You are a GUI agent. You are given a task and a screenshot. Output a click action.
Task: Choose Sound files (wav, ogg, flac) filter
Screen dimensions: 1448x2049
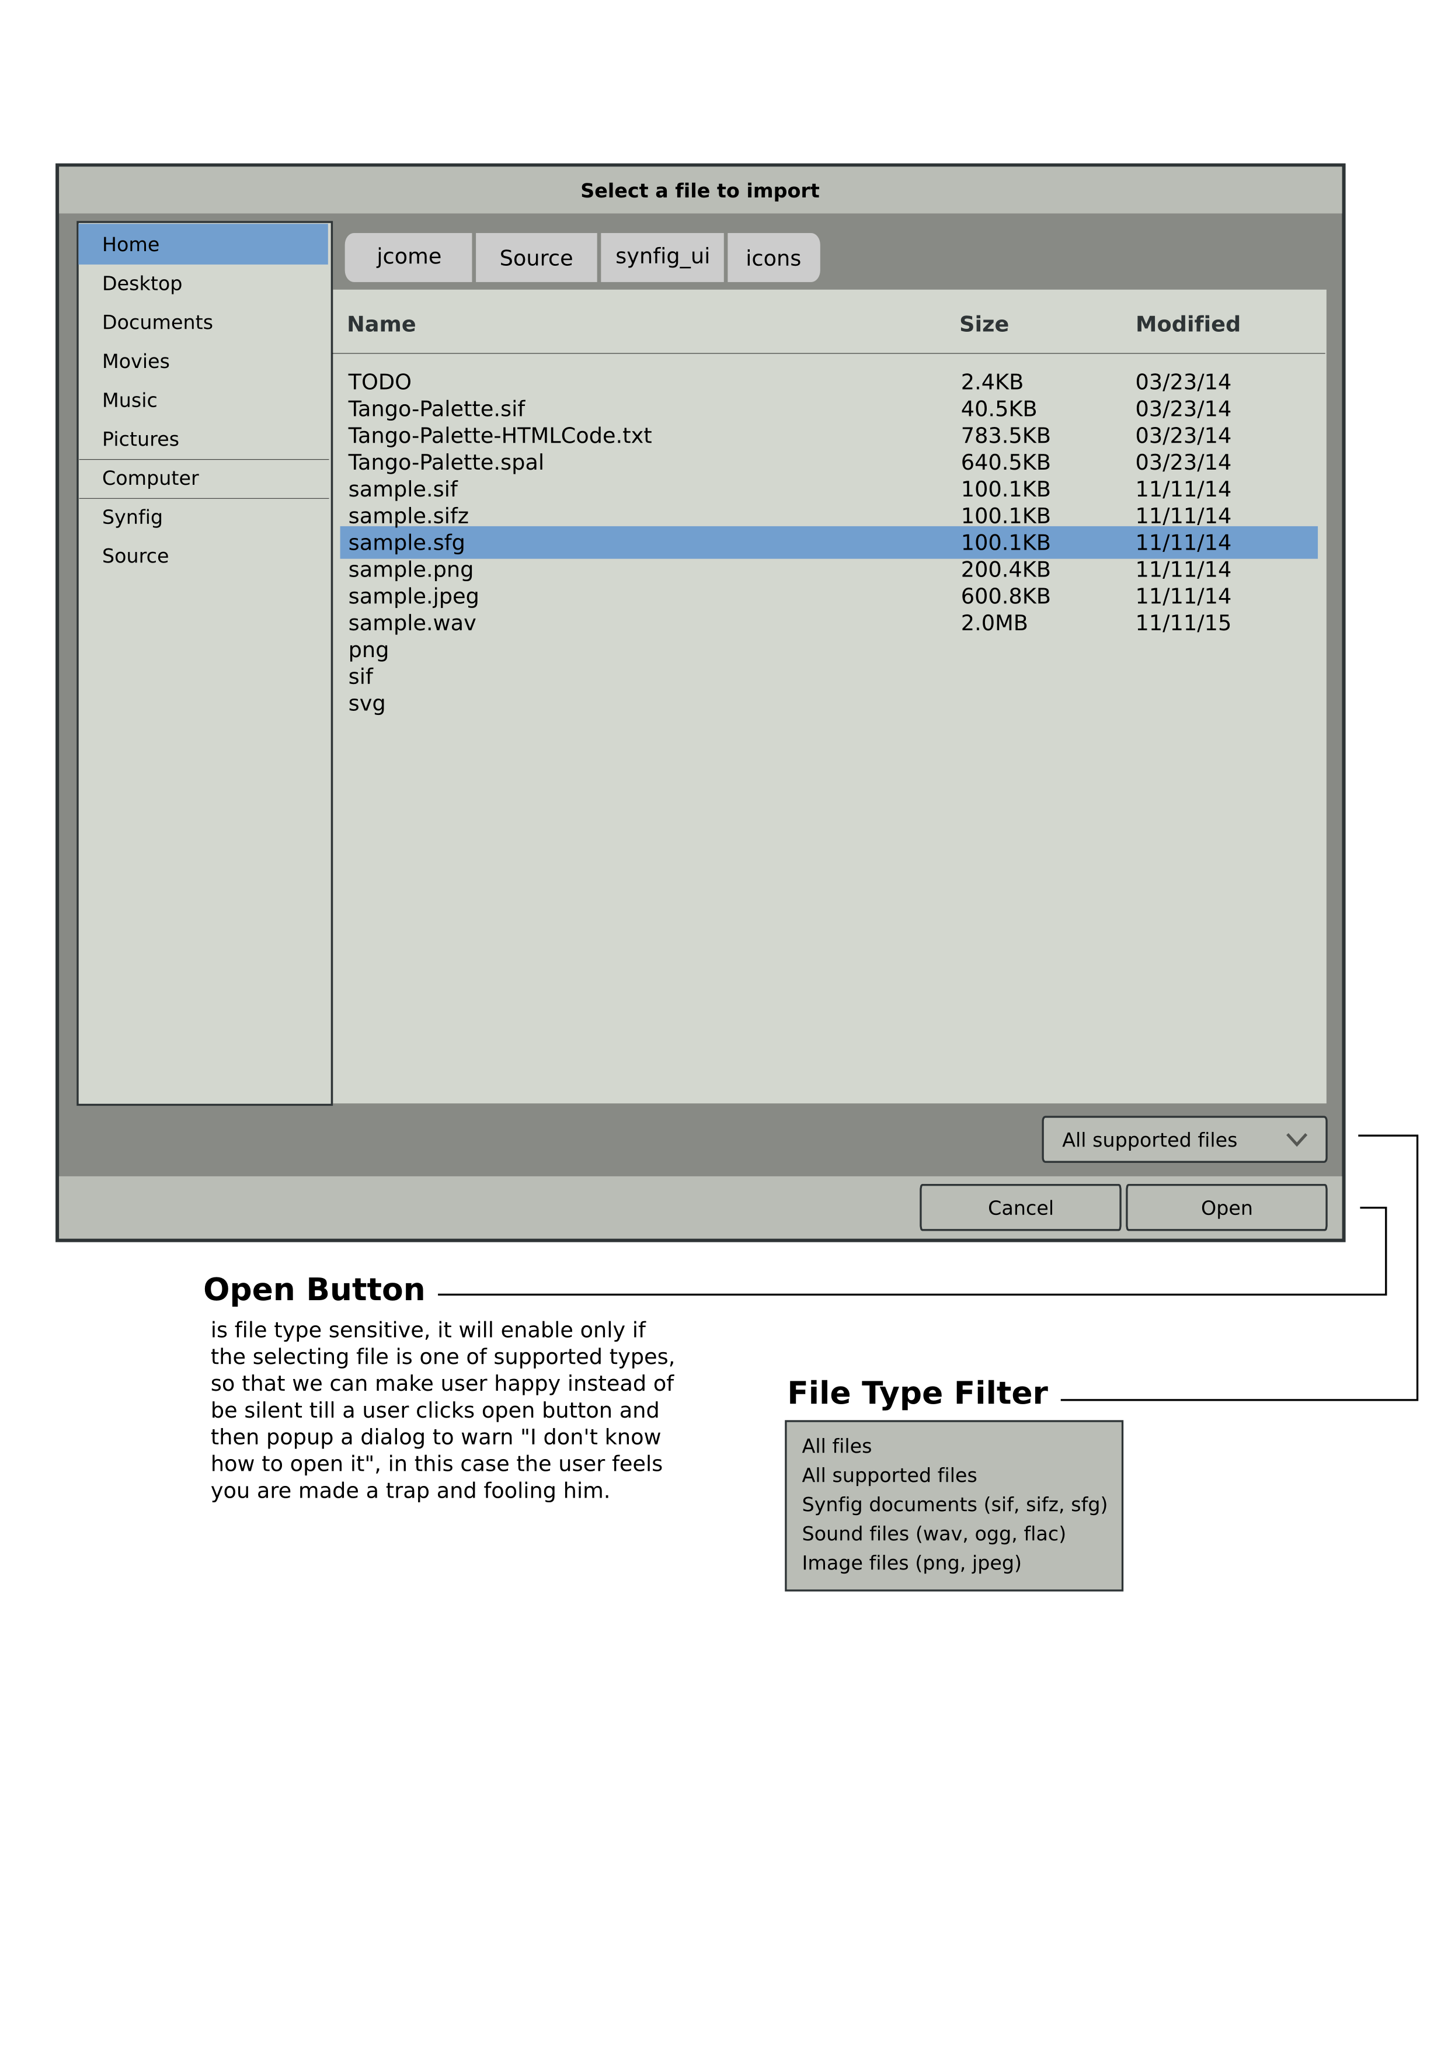pyautogui.click(x=933, y=1533)
